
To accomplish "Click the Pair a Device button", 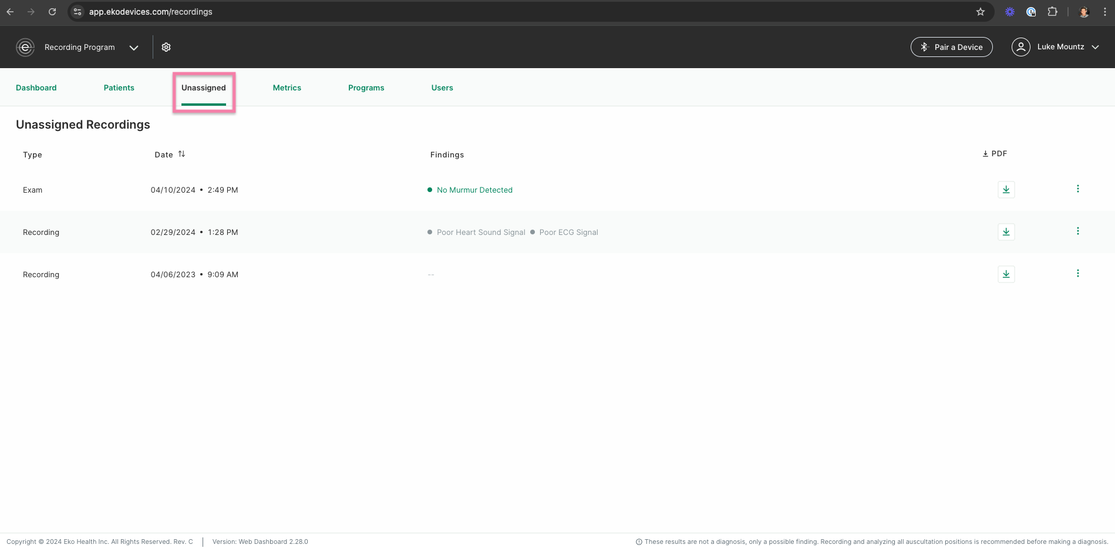I will (x=951, y=47).
